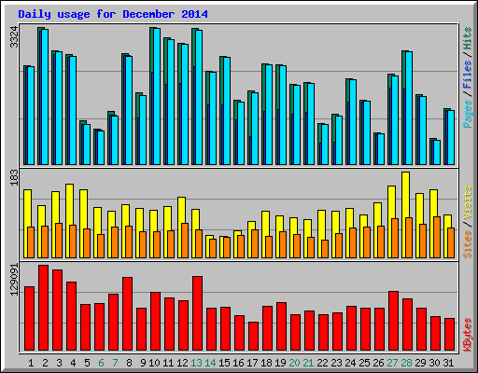Click day label 2 on the x-axis
This screenshot has width=478, height=373.
45,363
